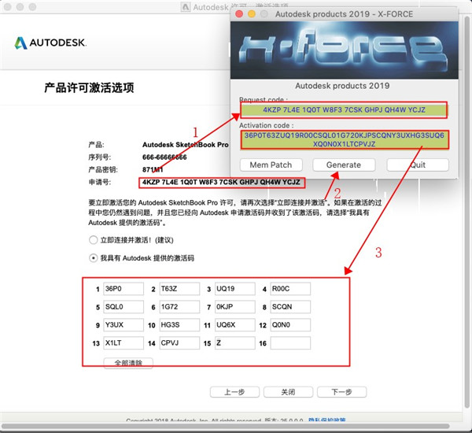
Task: Click the Autodesk logo in the header
Action: point(50,43)
